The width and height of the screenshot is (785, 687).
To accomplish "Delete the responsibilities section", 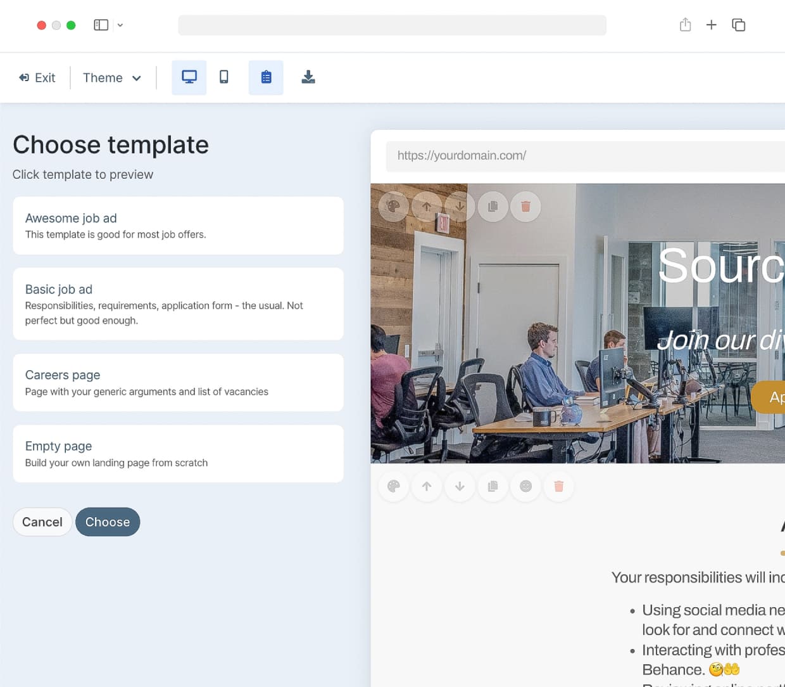I will click(558, 486).
